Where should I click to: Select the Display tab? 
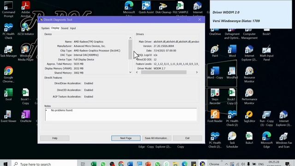[55, 28]
